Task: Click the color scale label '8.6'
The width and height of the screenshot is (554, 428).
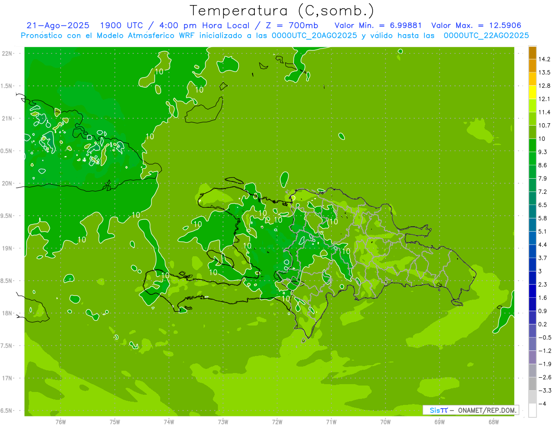Action: (x=542, y=165)
